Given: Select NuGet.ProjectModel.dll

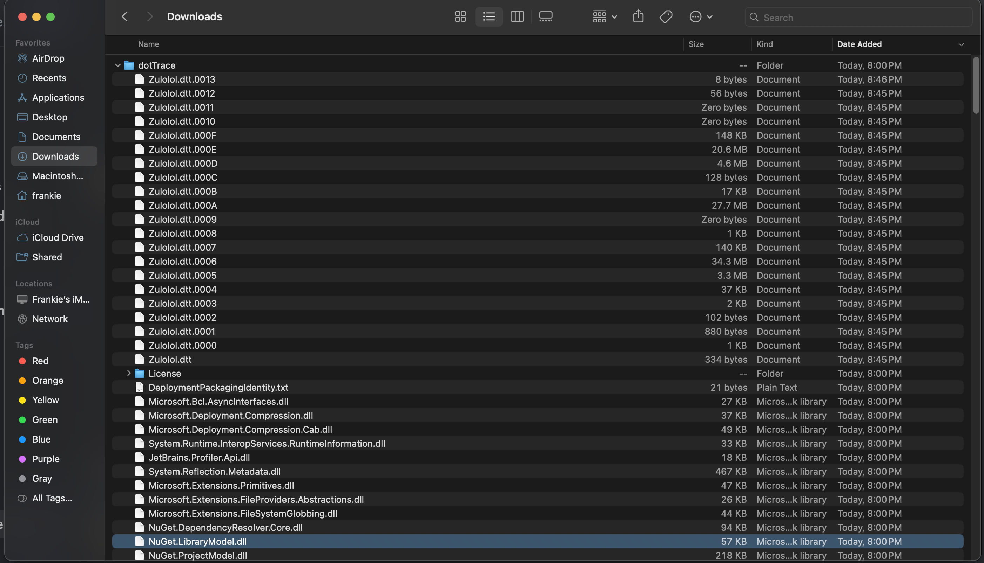Looking at the screenshot, I should pos(538,555).
